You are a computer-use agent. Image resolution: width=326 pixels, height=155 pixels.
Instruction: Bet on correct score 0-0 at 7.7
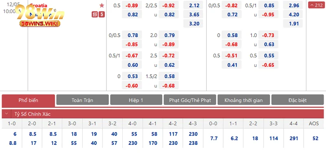(x=213, y=138)
